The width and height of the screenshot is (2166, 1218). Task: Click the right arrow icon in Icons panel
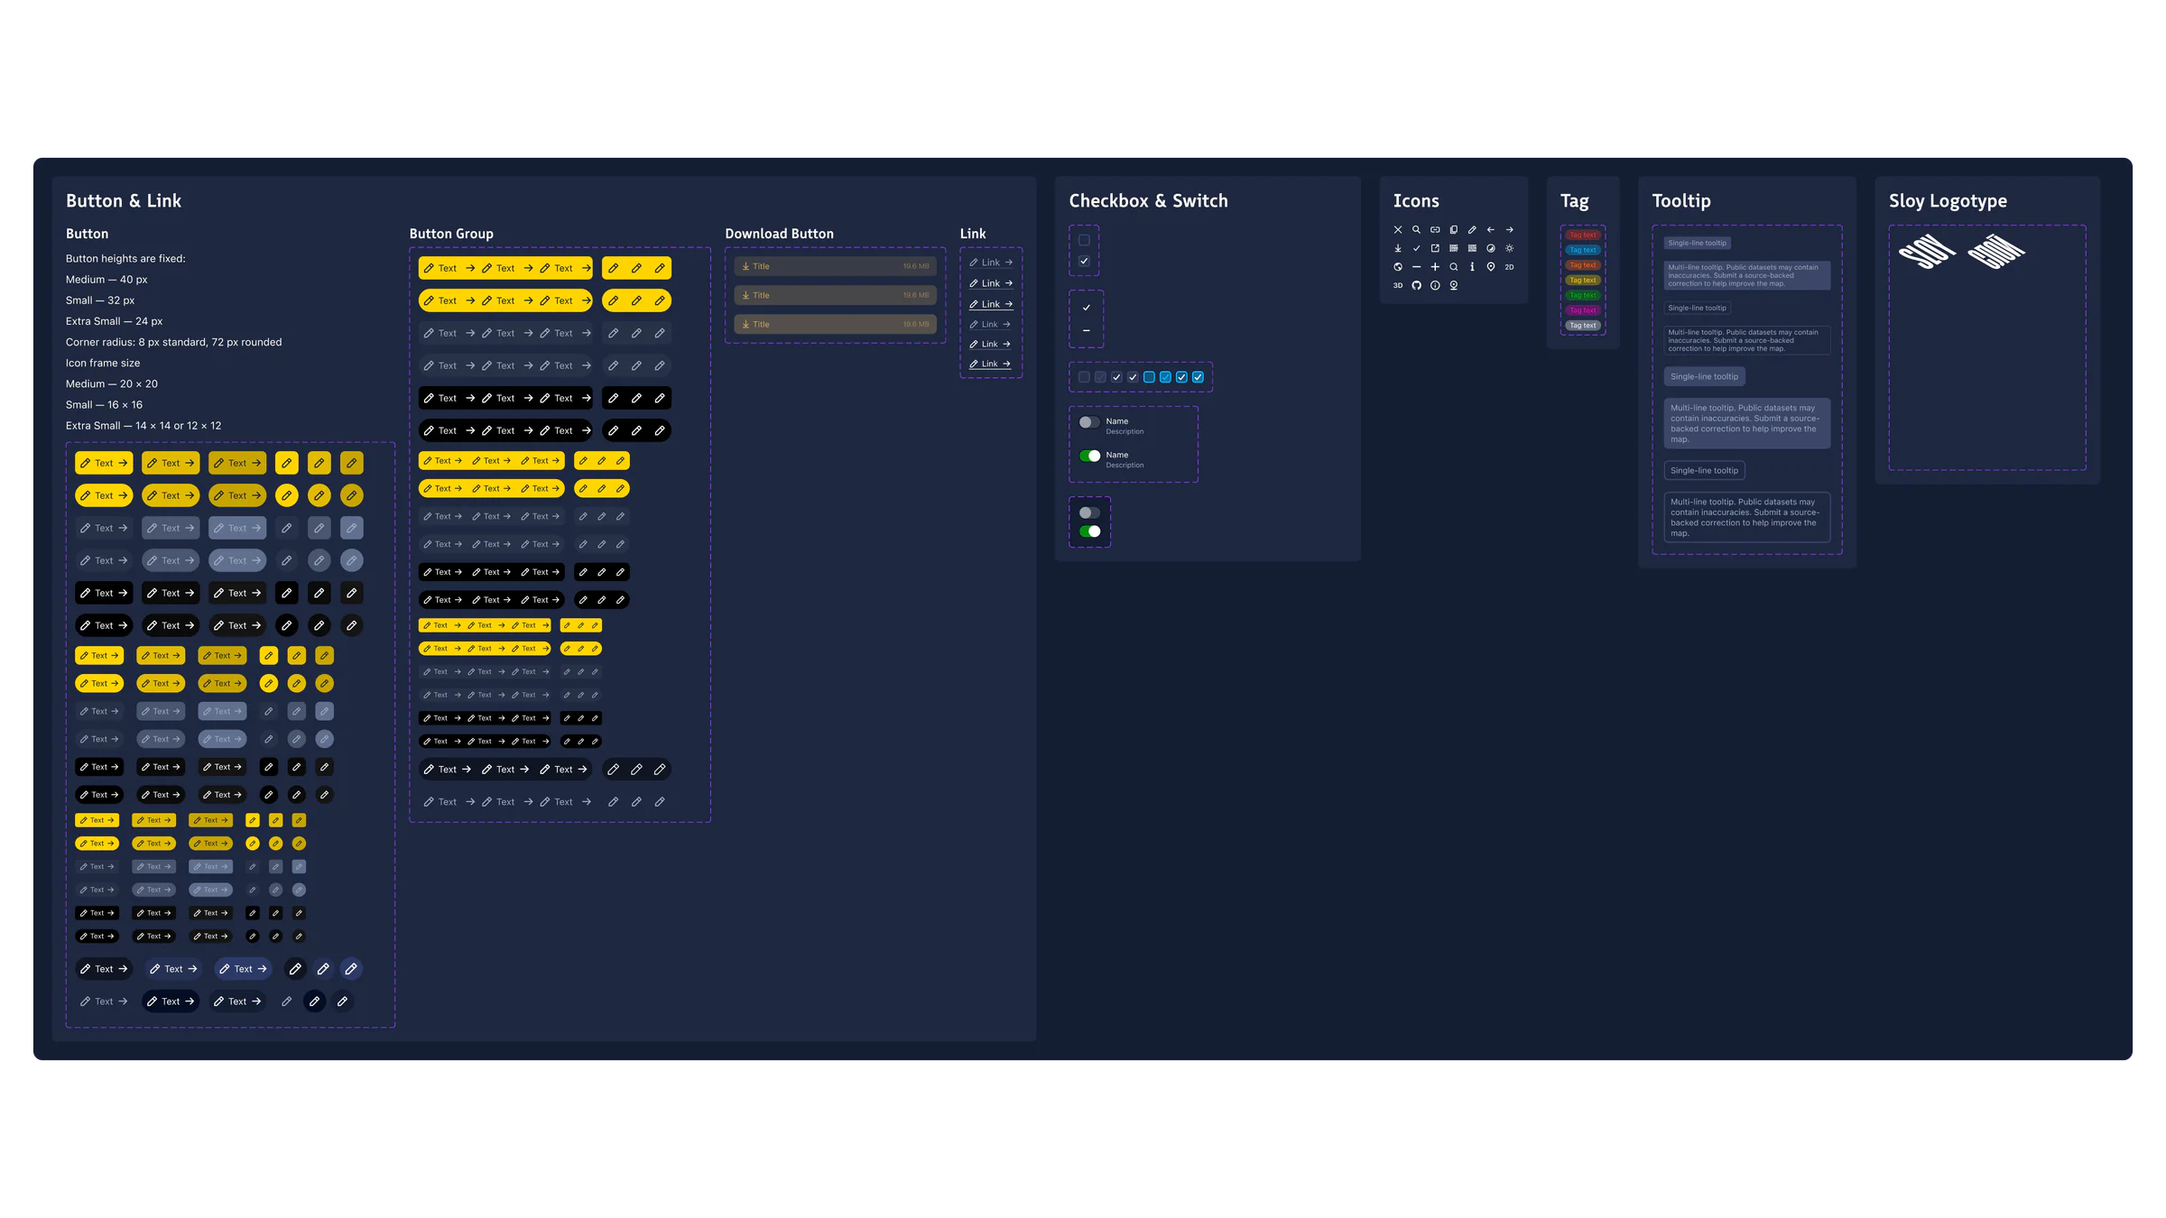tap(1509, 230)
